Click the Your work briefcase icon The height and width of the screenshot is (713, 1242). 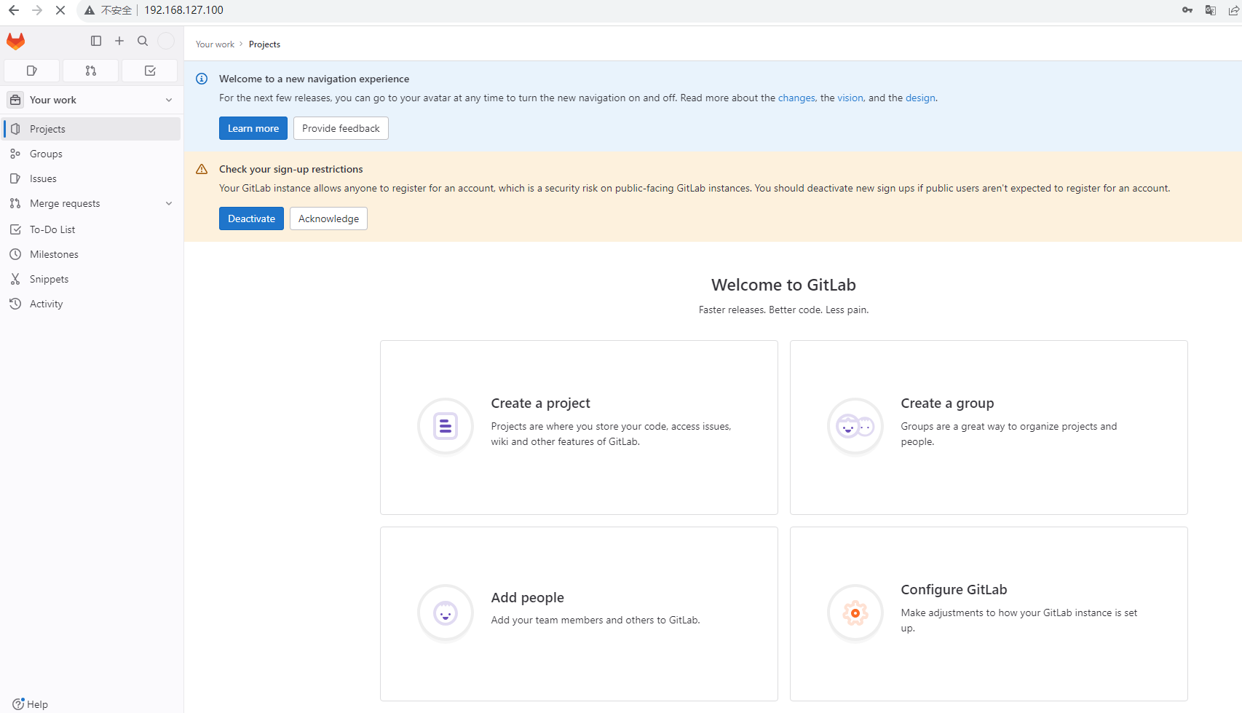pyautogui.click(x=15, y=100)
